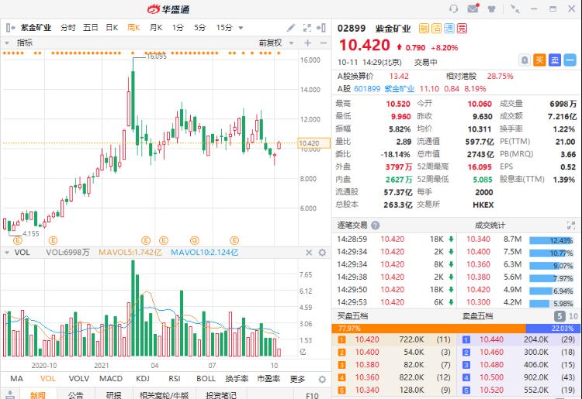
Task: Select the 市盈率 PE indicator
Action: pos(268,379)
